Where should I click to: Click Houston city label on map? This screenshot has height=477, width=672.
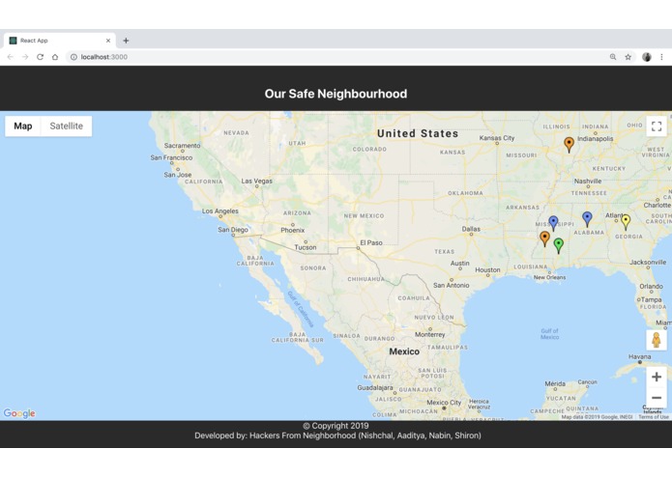coord(487,270)
